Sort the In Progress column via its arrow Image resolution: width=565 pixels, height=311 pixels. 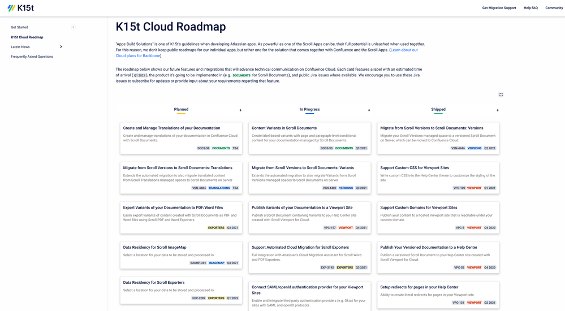click(369, 110)
